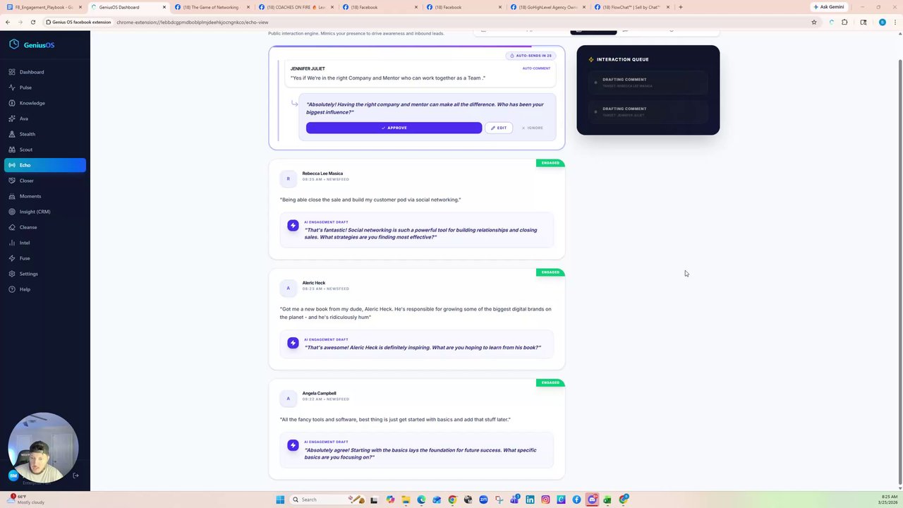903x508 pixels.
Task: Switch to FlowChat browser tab
Action: coord(631,7)
